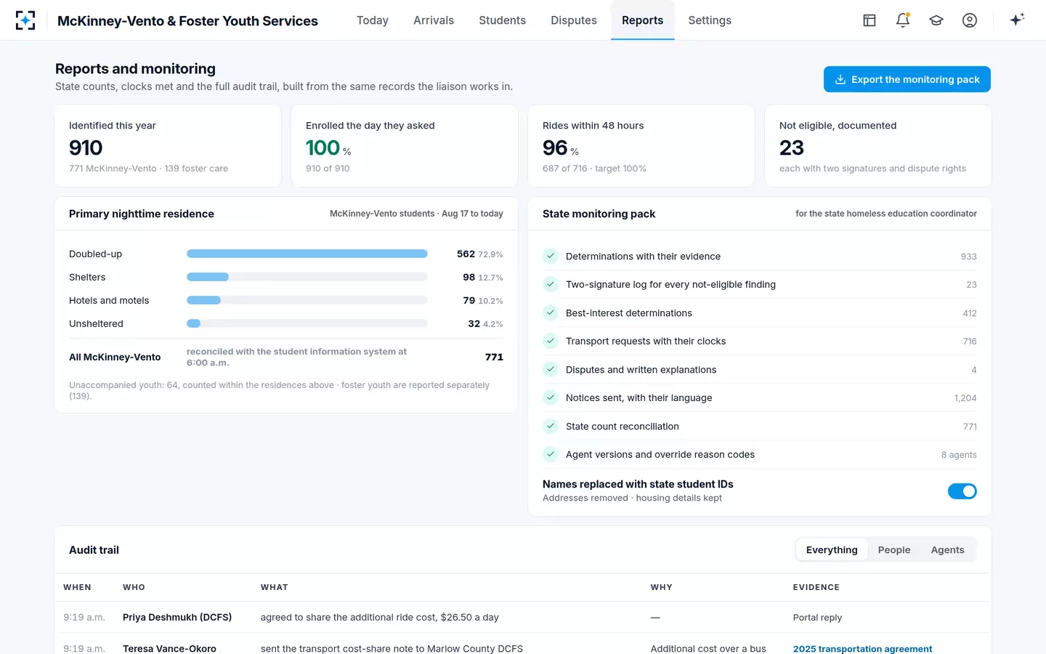Open the layout panel icon
1046x654 pixels.
click(x=869, y=20)
